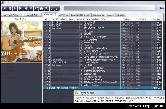Viewport: 166px width, 109px height.
Task: Open the Console tab
Action: coord(121,15)
